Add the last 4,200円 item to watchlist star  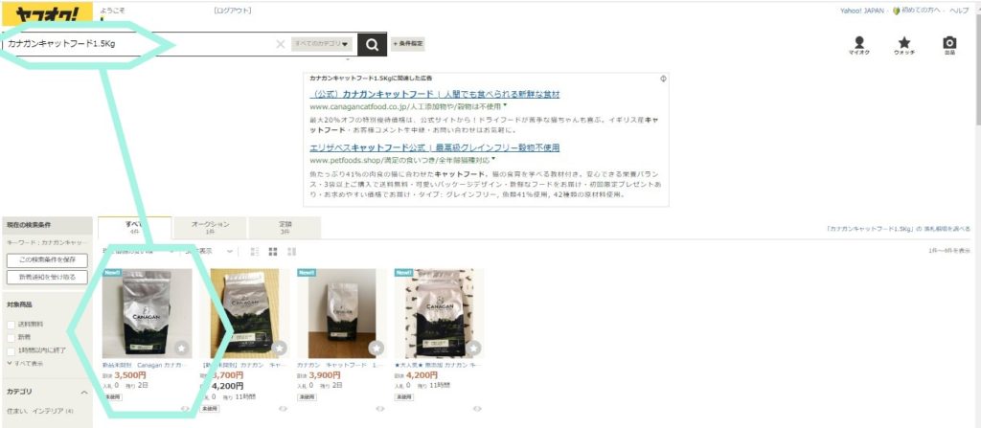tap(473, 348)
